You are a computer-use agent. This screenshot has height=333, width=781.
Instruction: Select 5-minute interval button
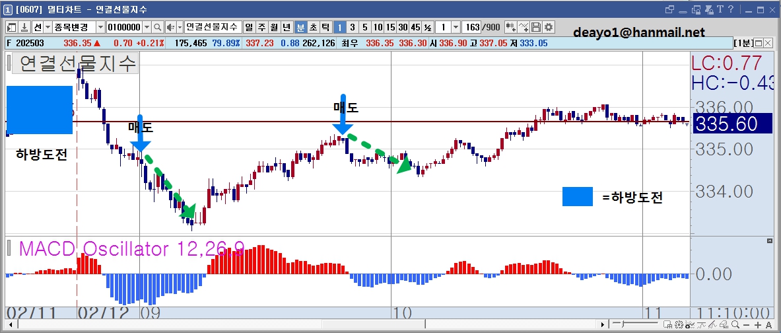coord(365,26)
